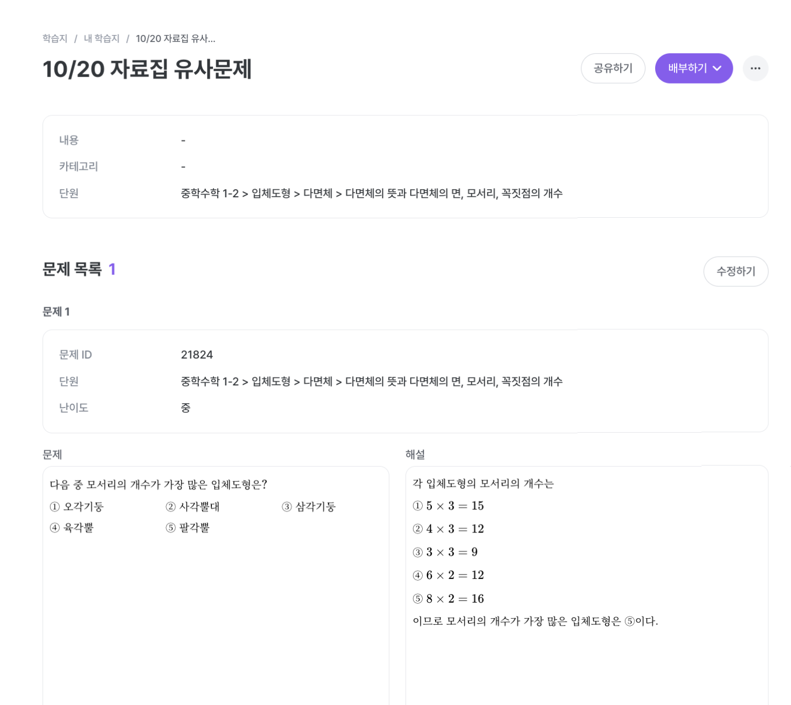Click the 문제 question panel header
The image size is (791, 705).
(x=52, y=454)
